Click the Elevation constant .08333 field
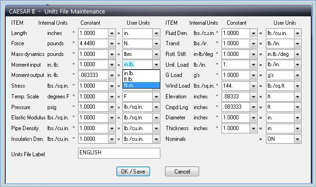The width and height of the screenshot is (316, 187). tap(236, 97)
